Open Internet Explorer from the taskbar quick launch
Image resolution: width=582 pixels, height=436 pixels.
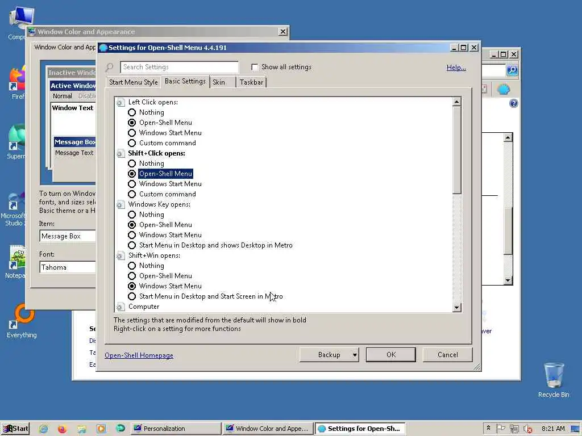point(43,429)
